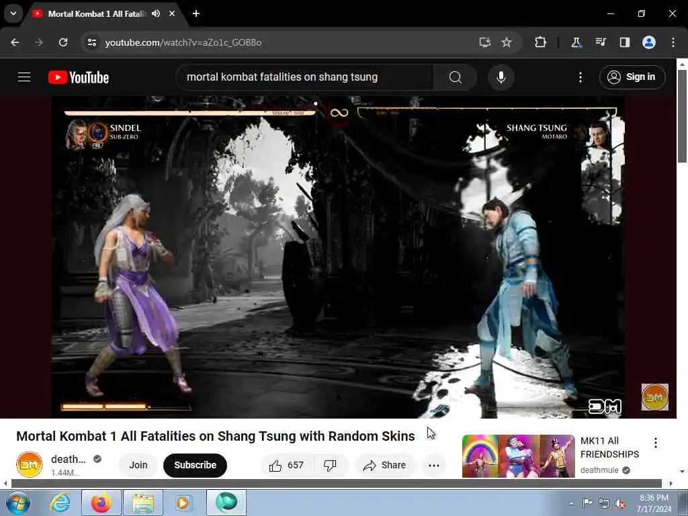Click horizontal scrollbar right arrow

671,484
